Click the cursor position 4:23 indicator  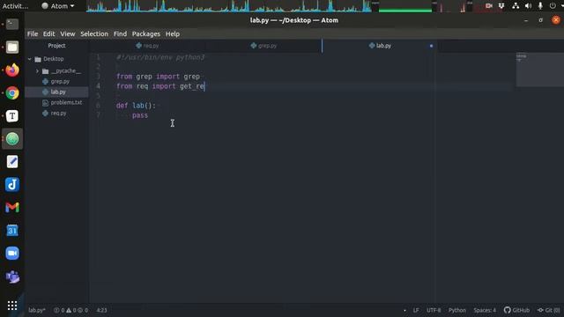click(x=102, y=310)
